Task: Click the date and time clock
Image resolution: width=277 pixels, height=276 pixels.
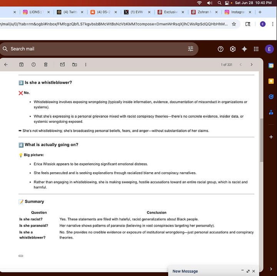Action: (x=253, y=3)
